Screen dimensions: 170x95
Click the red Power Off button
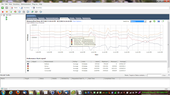pyautogui.click(x=3, y=12)
